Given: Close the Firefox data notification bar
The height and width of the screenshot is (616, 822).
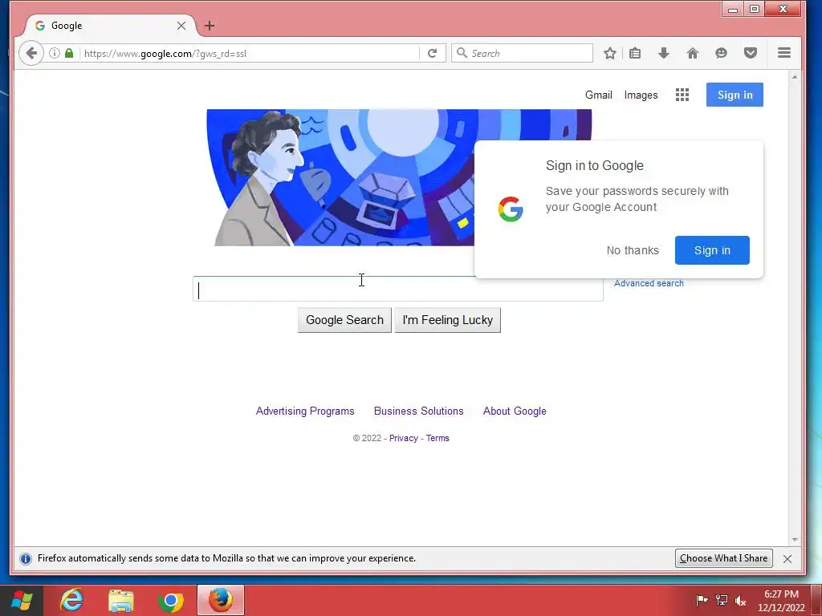Looking at the screenshot, I should (787, 559).
